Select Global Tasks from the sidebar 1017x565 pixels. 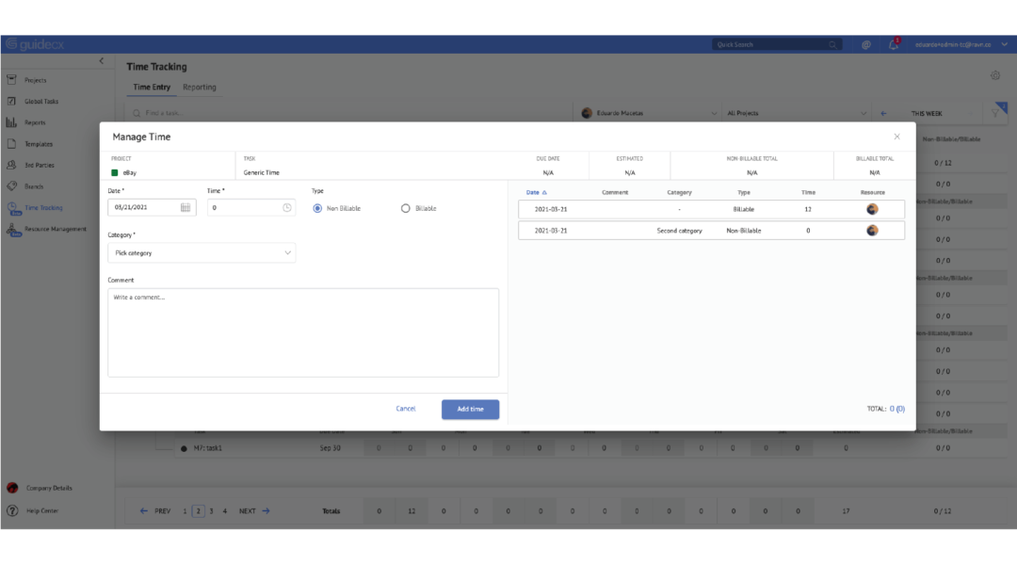pyautogui.click(x=42, y=101)
